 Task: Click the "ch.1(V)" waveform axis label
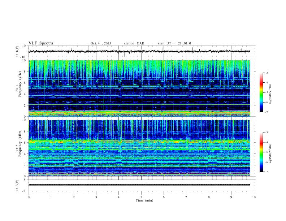(x=17, y=51)
